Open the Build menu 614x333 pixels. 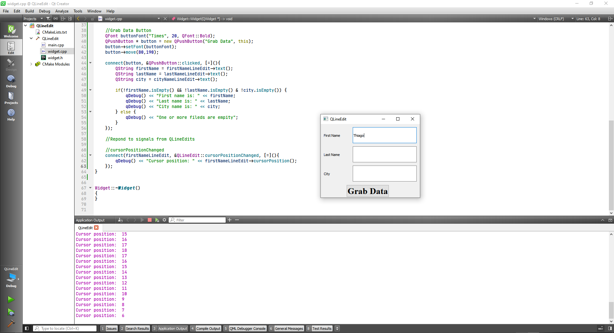point(29,11)
